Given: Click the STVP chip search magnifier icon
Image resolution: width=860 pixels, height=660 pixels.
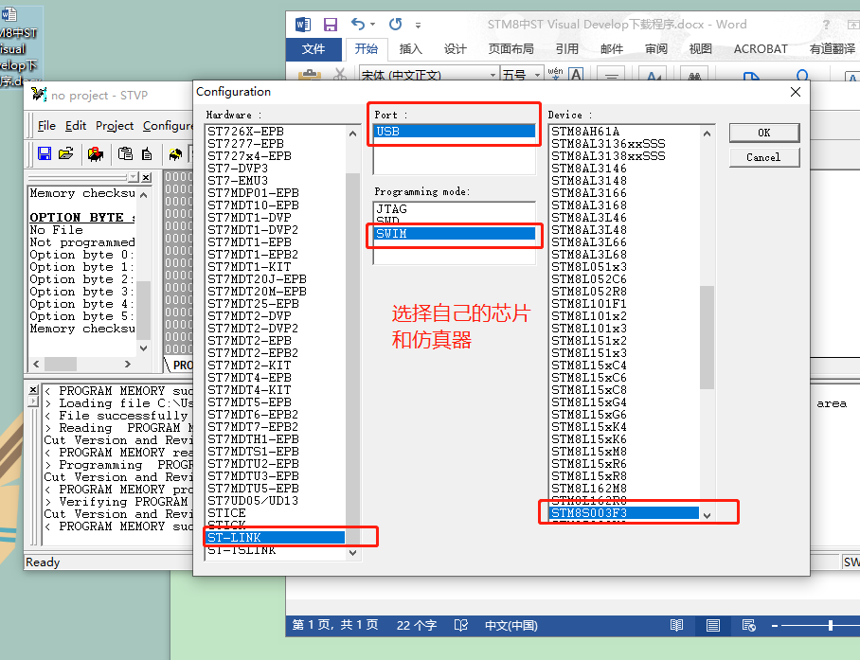Looking at the screenshot, I should tap(175, 154).
